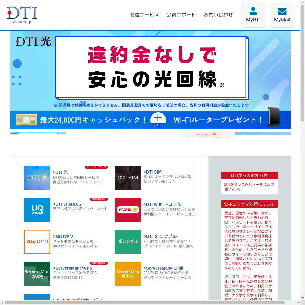The height and width of the screenshot is (305, 305).
Task: Select the UQ WiMAX icon
Action: [37, 210]
